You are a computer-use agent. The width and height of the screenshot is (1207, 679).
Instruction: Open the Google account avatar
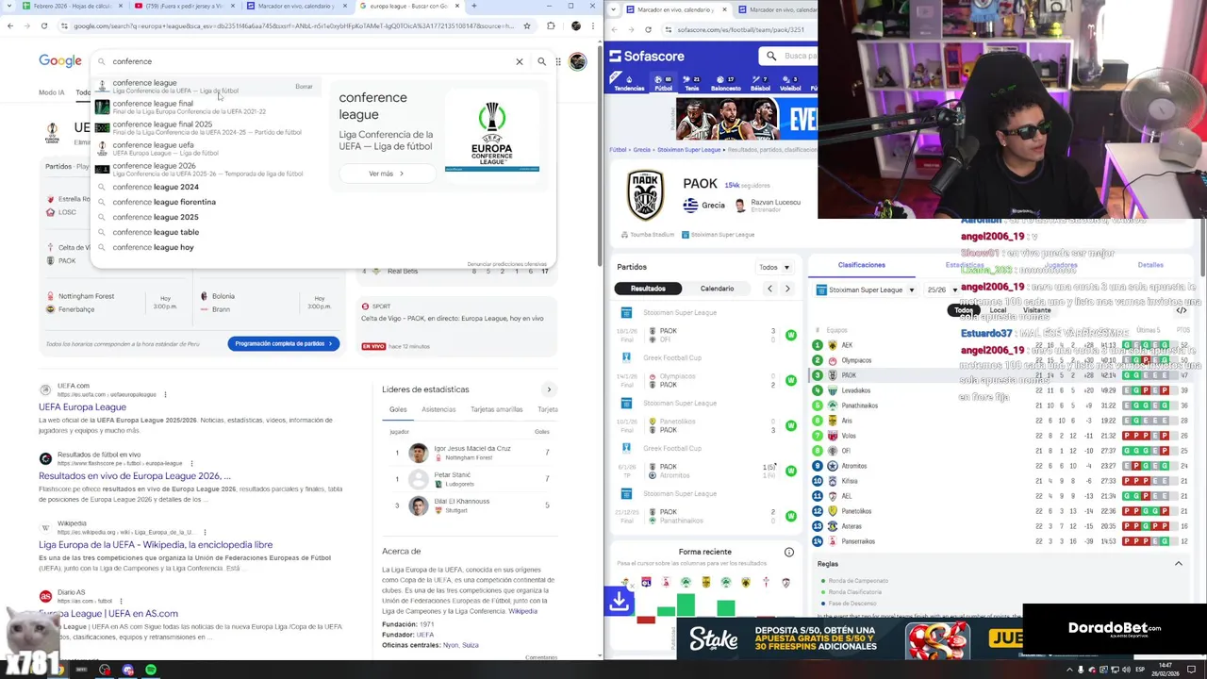[577, 61]
